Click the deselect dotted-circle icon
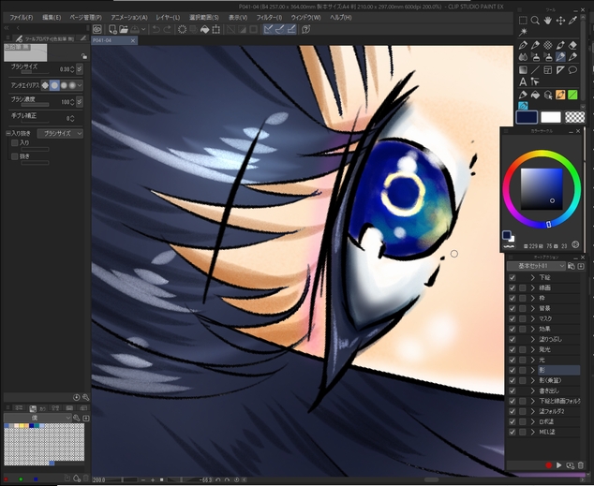594x486 pixels. [x=182, y=30]
